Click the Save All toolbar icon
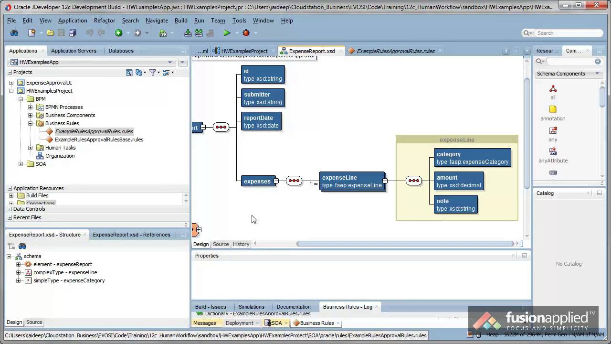This screenshot has height=344, width=611. [x=73, y=33]
